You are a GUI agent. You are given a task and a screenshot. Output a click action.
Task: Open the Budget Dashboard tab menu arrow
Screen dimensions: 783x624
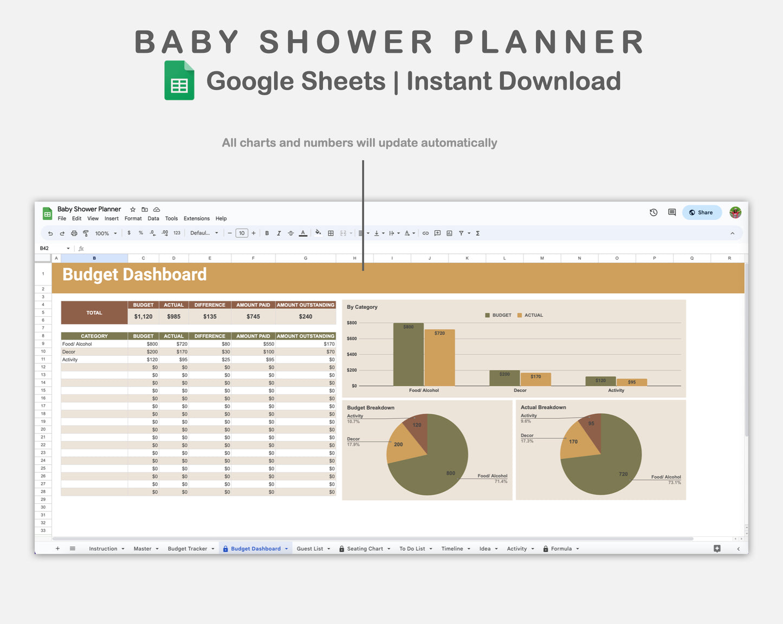coord(286,548)
